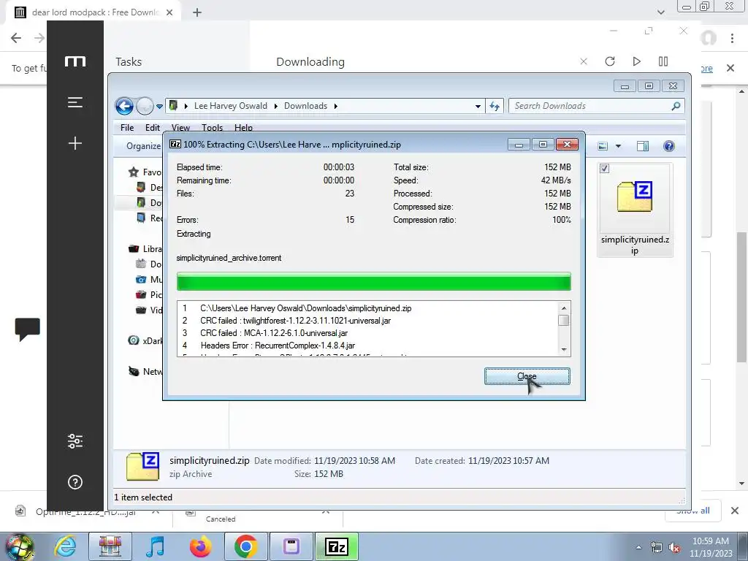Close the dear lord modpack browser tab

tap(169, 12)
